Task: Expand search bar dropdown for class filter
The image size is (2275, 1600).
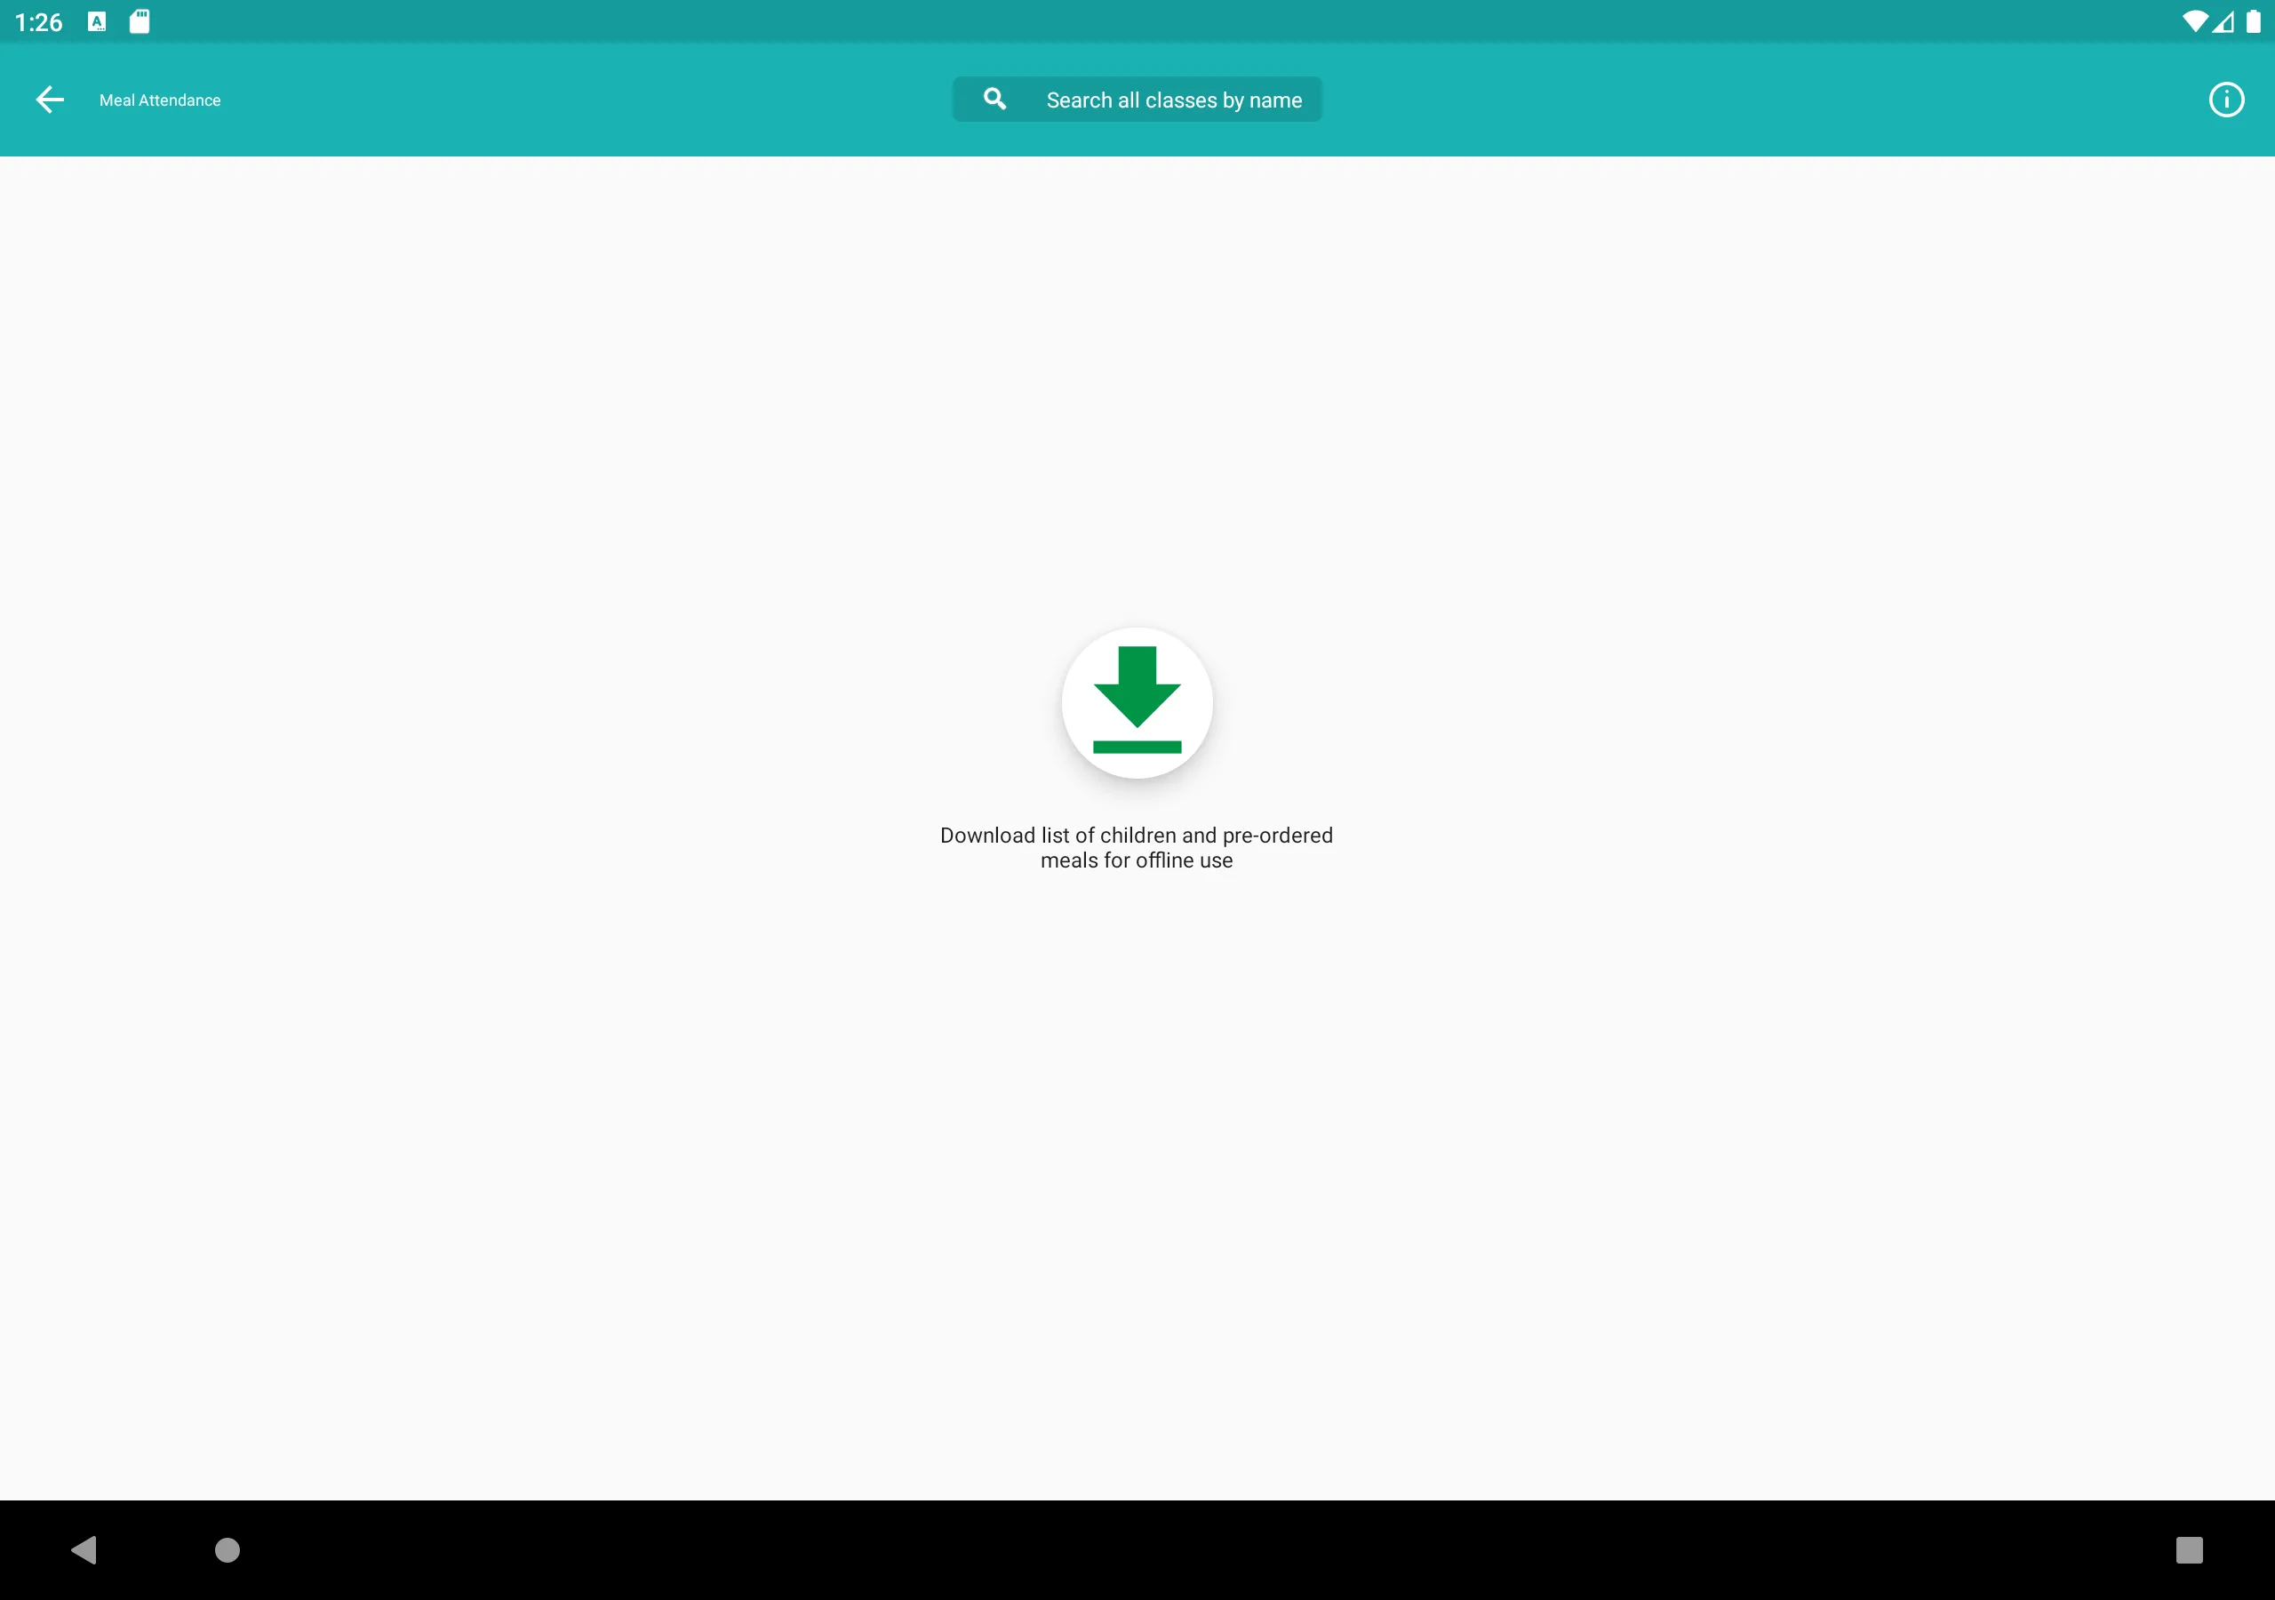Action: (x=1137, y=99)
